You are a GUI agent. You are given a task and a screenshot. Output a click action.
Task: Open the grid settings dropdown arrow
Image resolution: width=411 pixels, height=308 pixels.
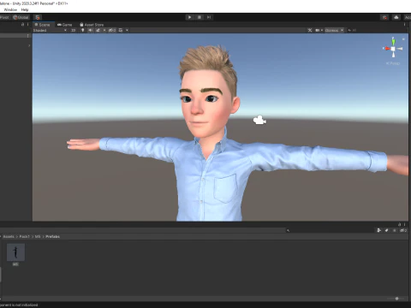coord(127,30)
